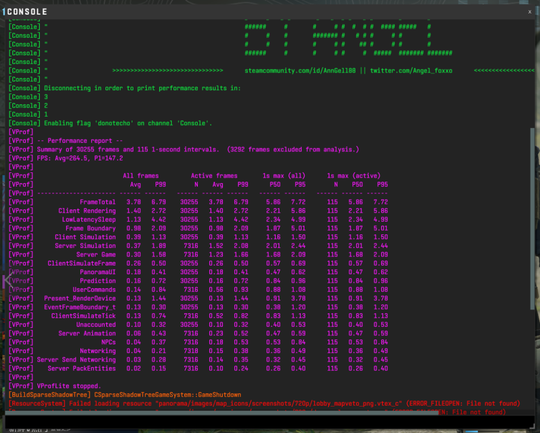Click the FrameTotal row label
The width and height of the screenshot is (540, 433).
pyautogui.click(x=98, y=202)
